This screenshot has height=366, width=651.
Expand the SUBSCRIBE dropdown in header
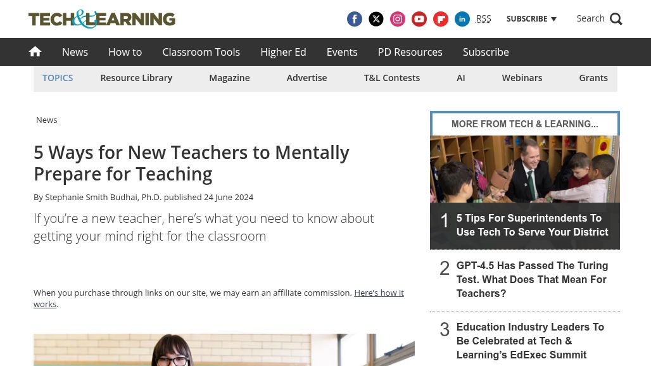(531, 19)
